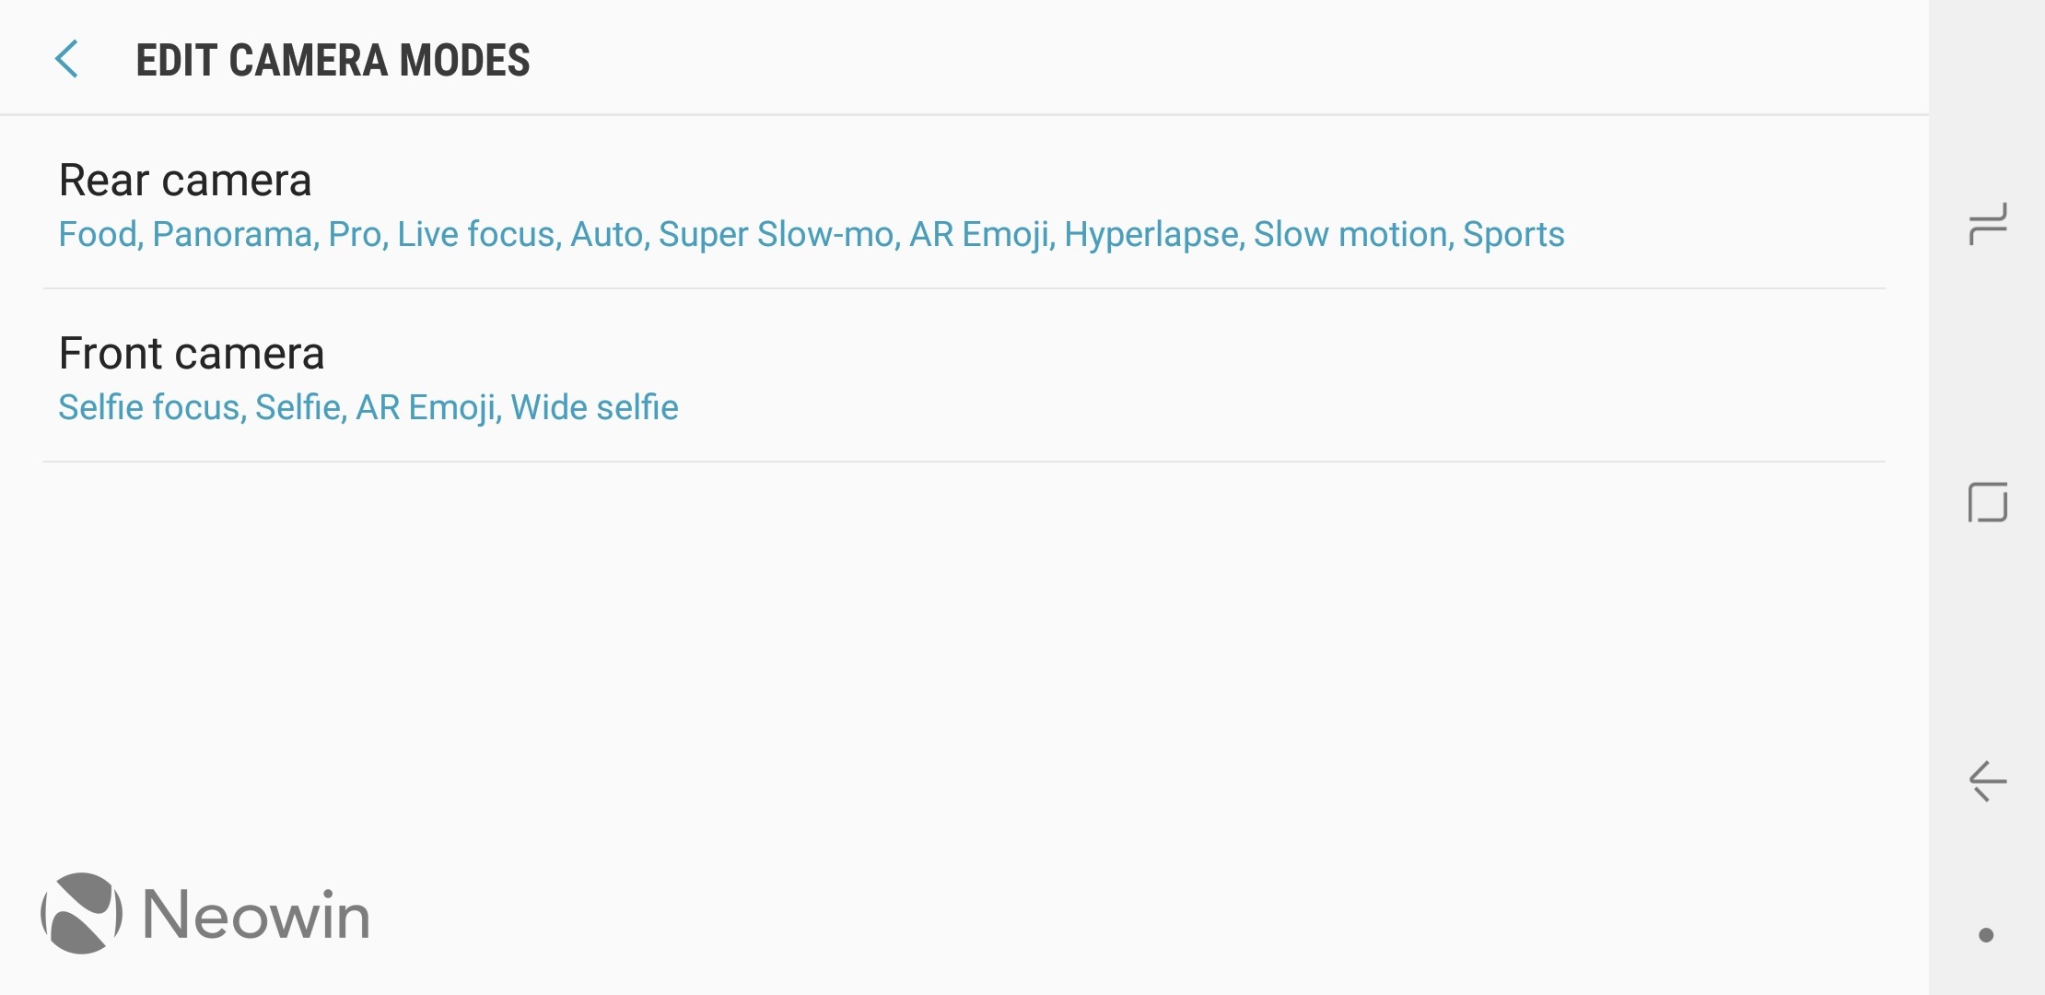The height and width of the screenshot is (995, 2045).
Task: Open the Front camera modes entry
Action: [x=964, y=376]
